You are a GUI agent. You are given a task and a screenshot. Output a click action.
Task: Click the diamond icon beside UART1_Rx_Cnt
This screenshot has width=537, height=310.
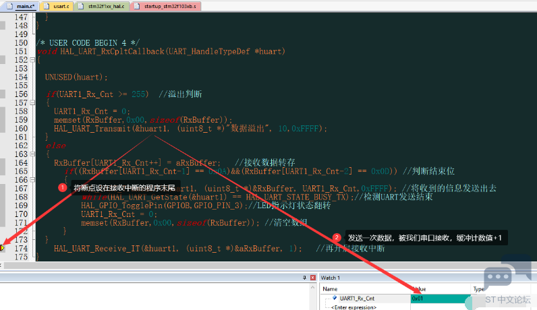point(335,298)
